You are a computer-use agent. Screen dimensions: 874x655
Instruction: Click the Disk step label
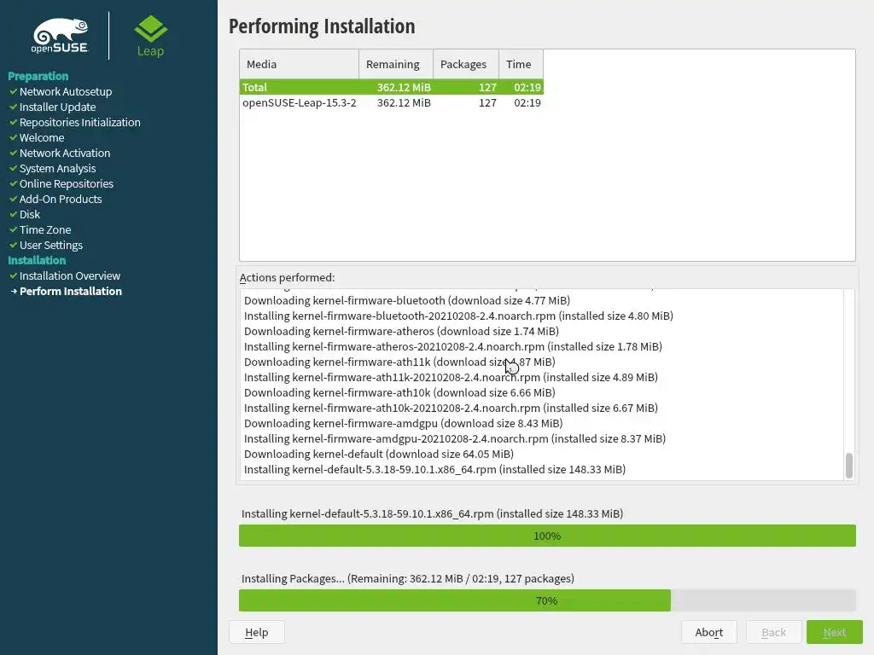click(x=30, y=214)
